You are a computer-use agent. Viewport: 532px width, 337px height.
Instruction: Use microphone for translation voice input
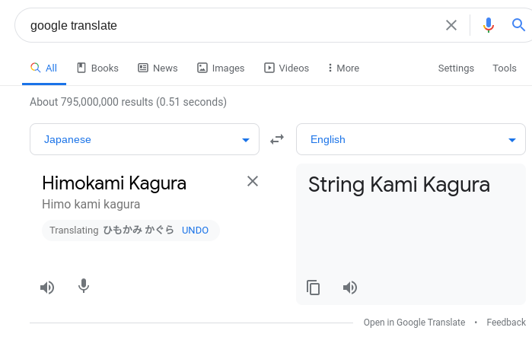tap(84, 287)
